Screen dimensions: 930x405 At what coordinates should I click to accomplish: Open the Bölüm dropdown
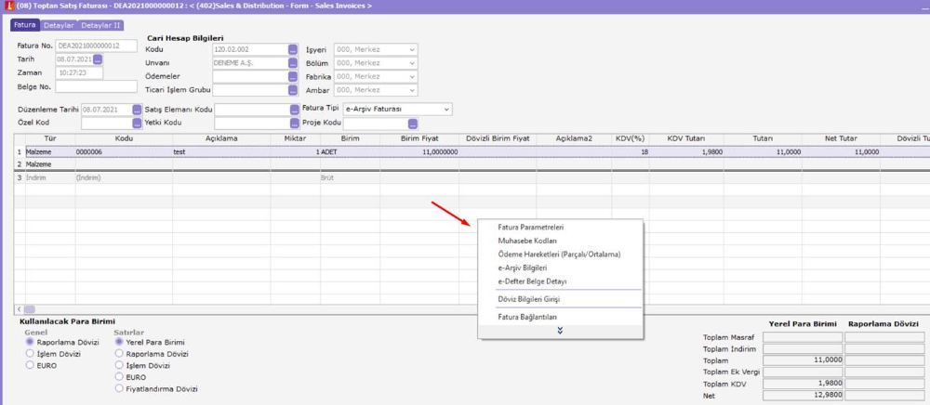point(376,63)
